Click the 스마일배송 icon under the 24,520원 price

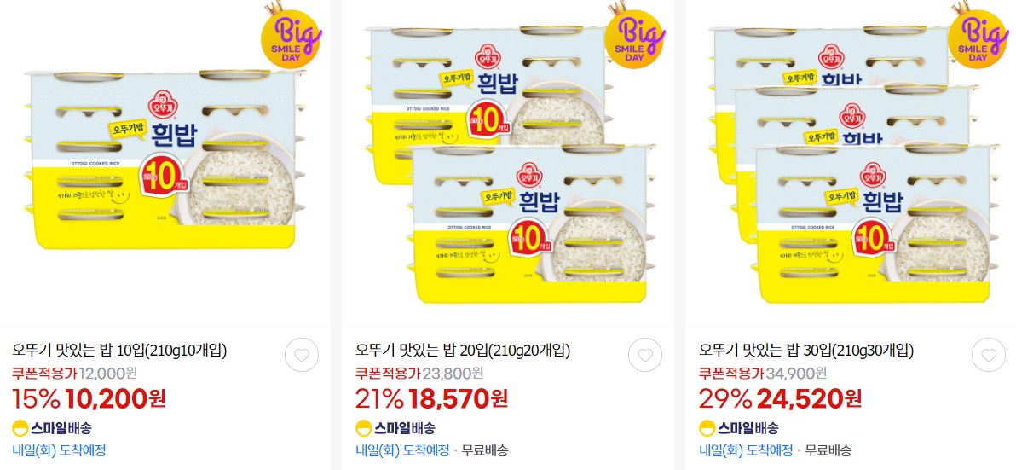739,428
